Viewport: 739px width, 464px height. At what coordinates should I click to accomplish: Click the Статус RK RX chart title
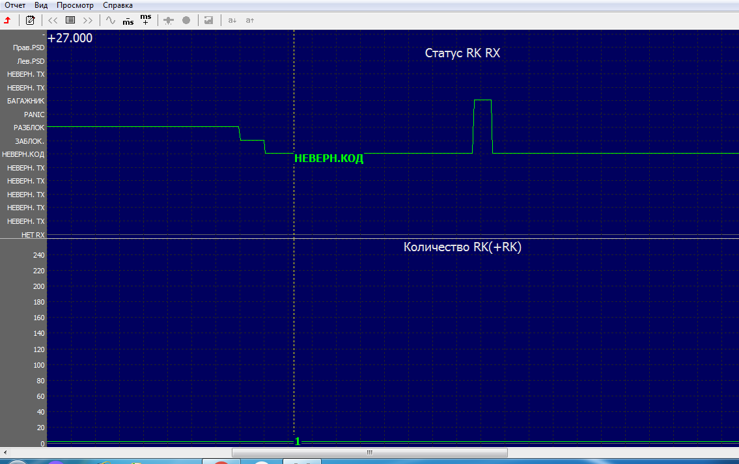click(x=462, y=53)
